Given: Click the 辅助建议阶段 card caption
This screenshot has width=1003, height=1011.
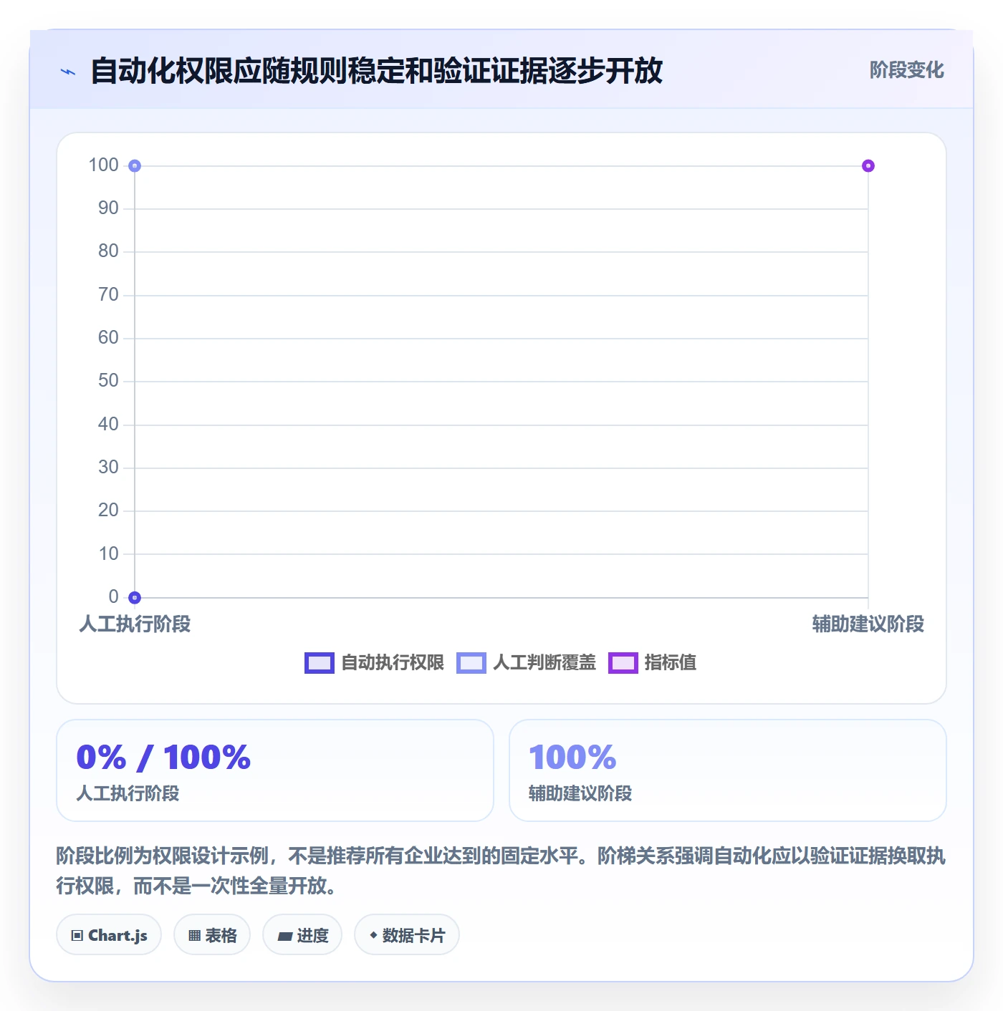Looking at the screenshot, I should [580, 793].
